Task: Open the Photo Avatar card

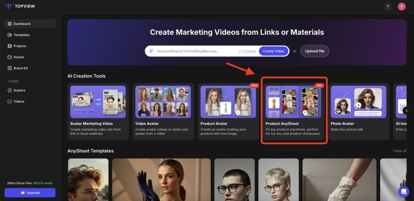Action: point(358,111)
